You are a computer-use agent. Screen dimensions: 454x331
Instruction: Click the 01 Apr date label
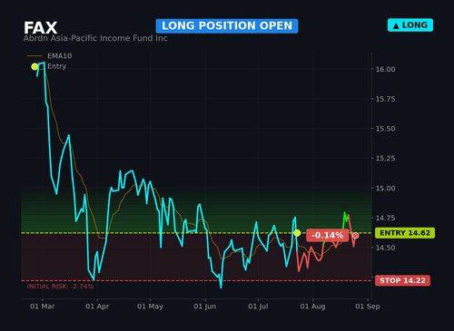97,307
